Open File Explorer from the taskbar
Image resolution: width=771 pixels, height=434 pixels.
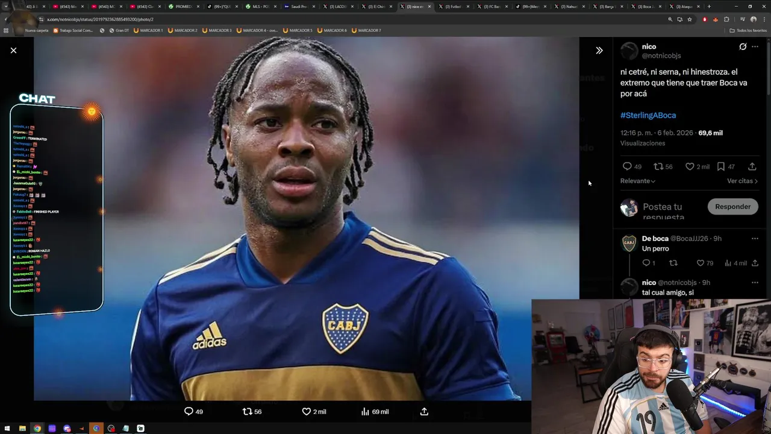pyautogui.click(x=22, y=429)
